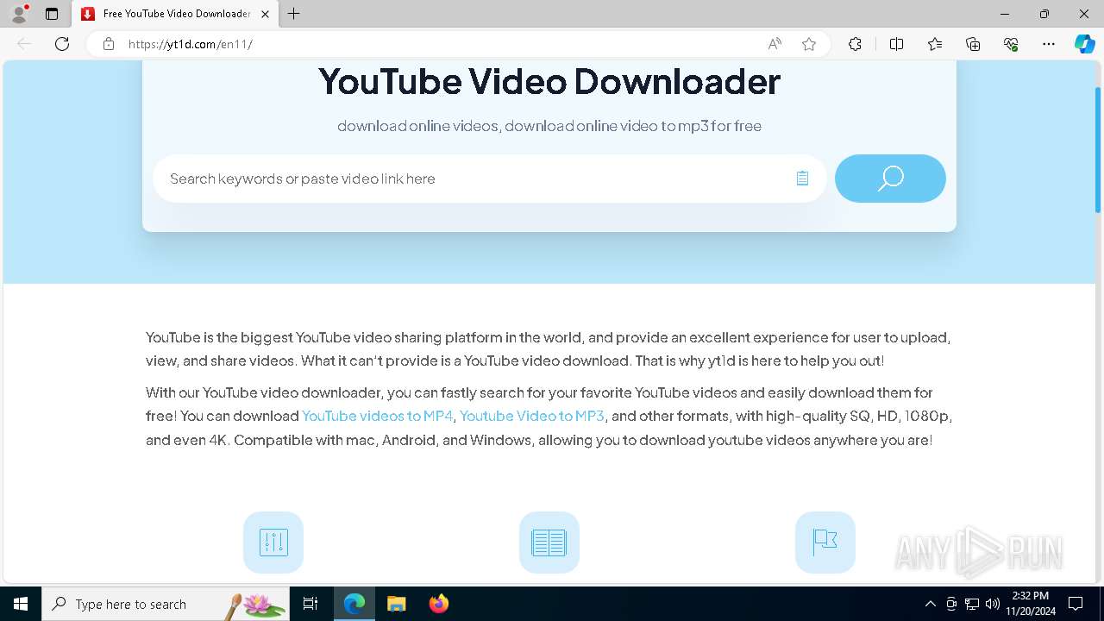Show hidden tray icons chevron

pos(930,604)
